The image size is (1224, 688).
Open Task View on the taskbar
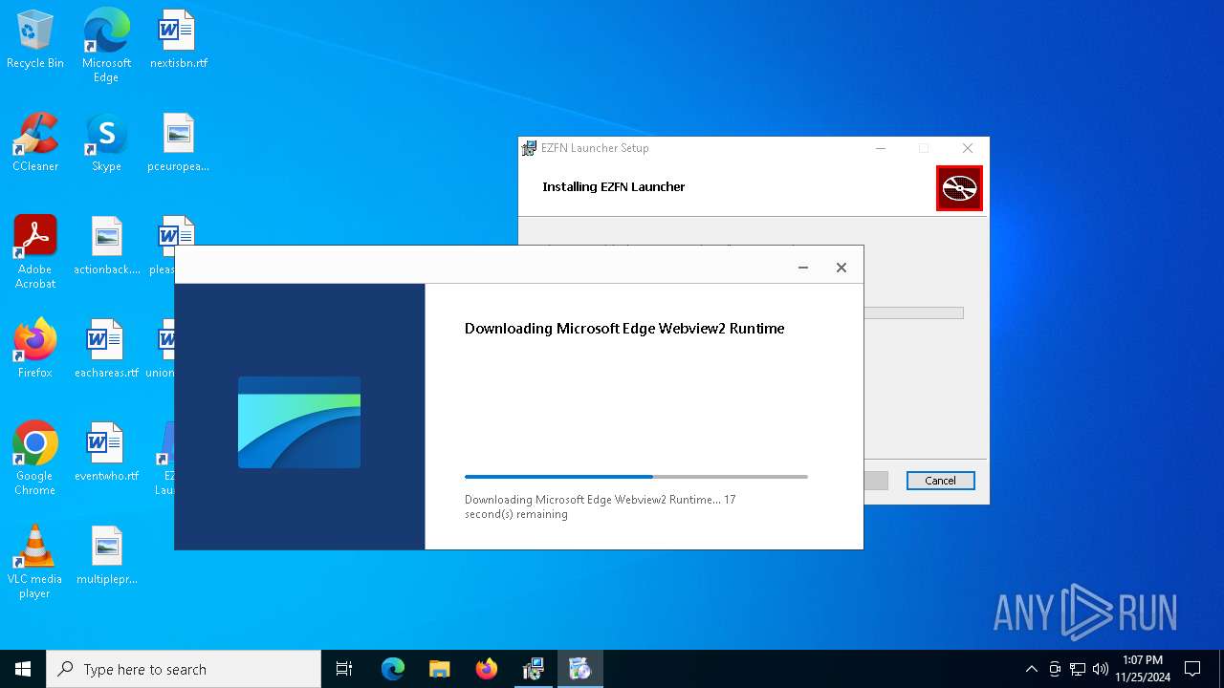[344, 669]
